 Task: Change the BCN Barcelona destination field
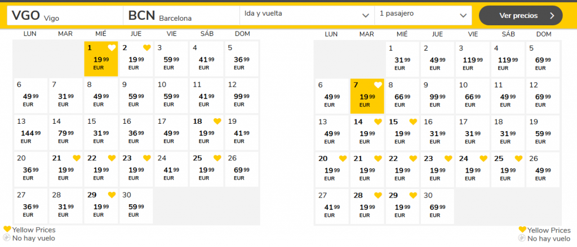180,16
